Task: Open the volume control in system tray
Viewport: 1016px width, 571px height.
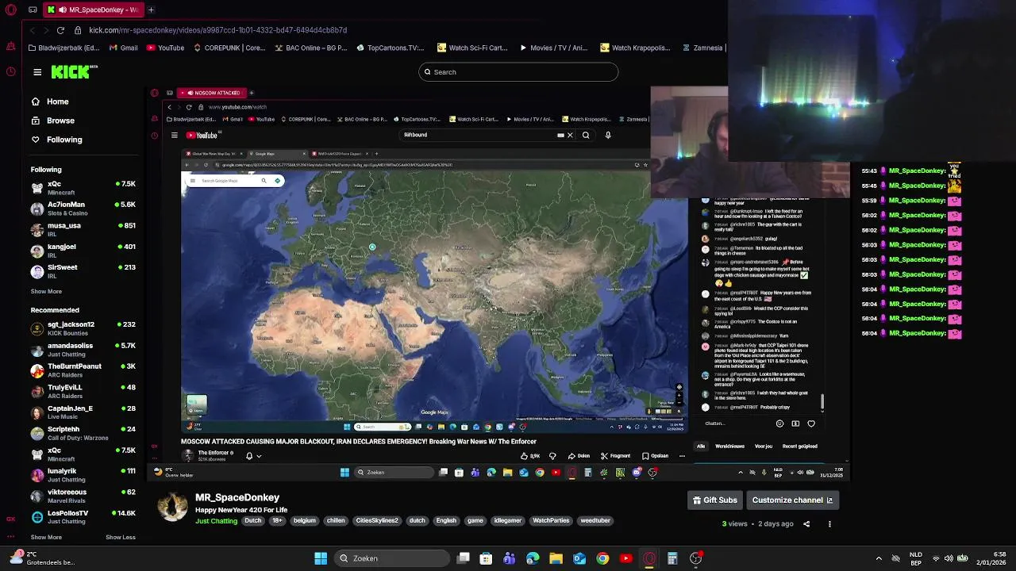Action: point(949,558)
